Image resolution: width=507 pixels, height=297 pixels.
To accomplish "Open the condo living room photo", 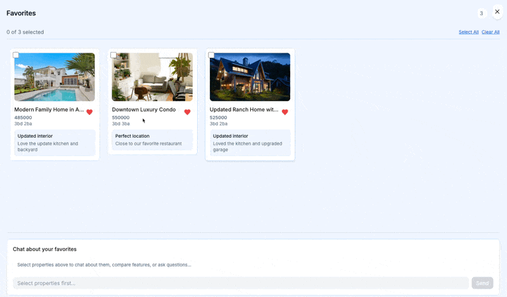I will pyautogui.click(x=152, y=77).
